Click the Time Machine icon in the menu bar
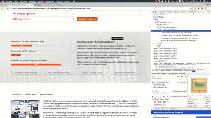This screenshot has width=211, height=118. coord(187,1)
